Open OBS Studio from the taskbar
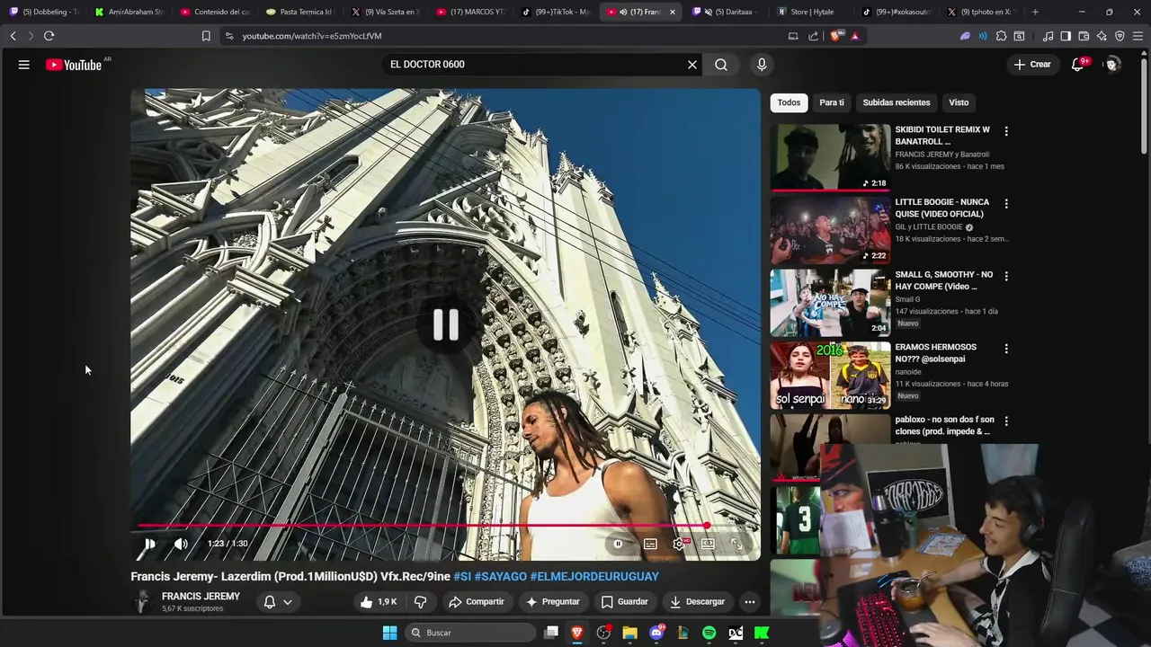The width and height of the screenshot is (1151, 647). pyautogui.click(x=603, y=633)
